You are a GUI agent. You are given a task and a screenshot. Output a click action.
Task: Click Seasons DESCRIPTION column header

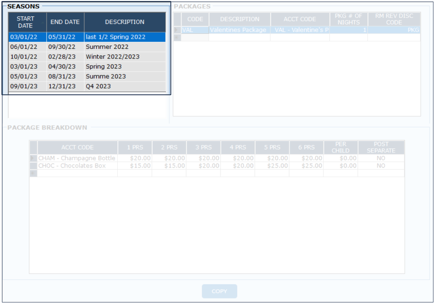click(125, 22)
